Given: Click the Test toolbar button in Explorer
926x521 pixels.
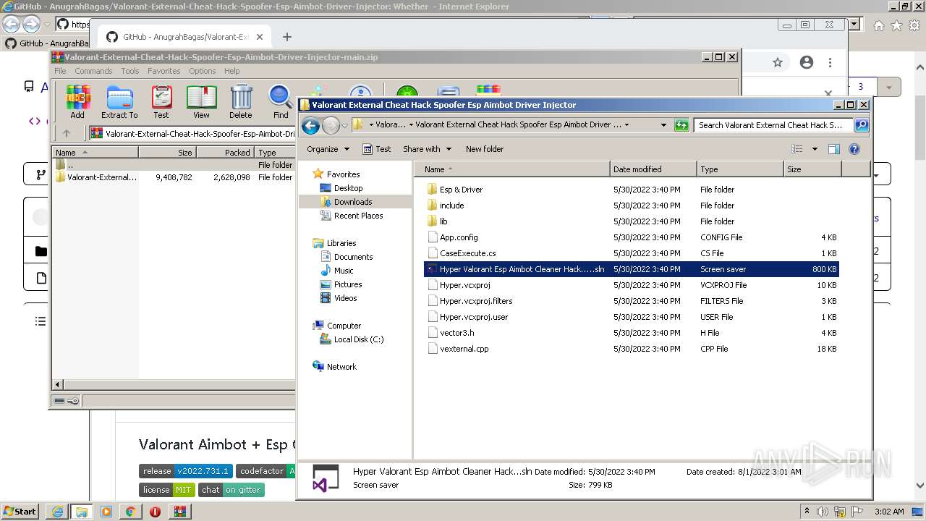Looking at the screenshot, I should tap(377, 149).
